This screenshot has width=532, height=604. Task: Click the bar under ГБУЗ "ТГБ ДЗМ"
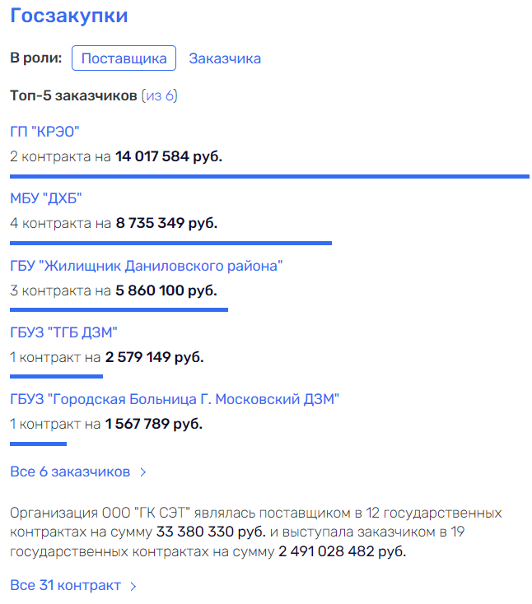(56, 376)
